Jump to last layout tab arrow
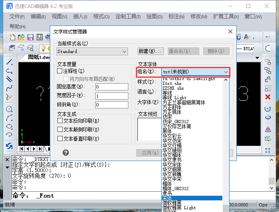Screen dimensions: 279x212 tap(41, 149)
